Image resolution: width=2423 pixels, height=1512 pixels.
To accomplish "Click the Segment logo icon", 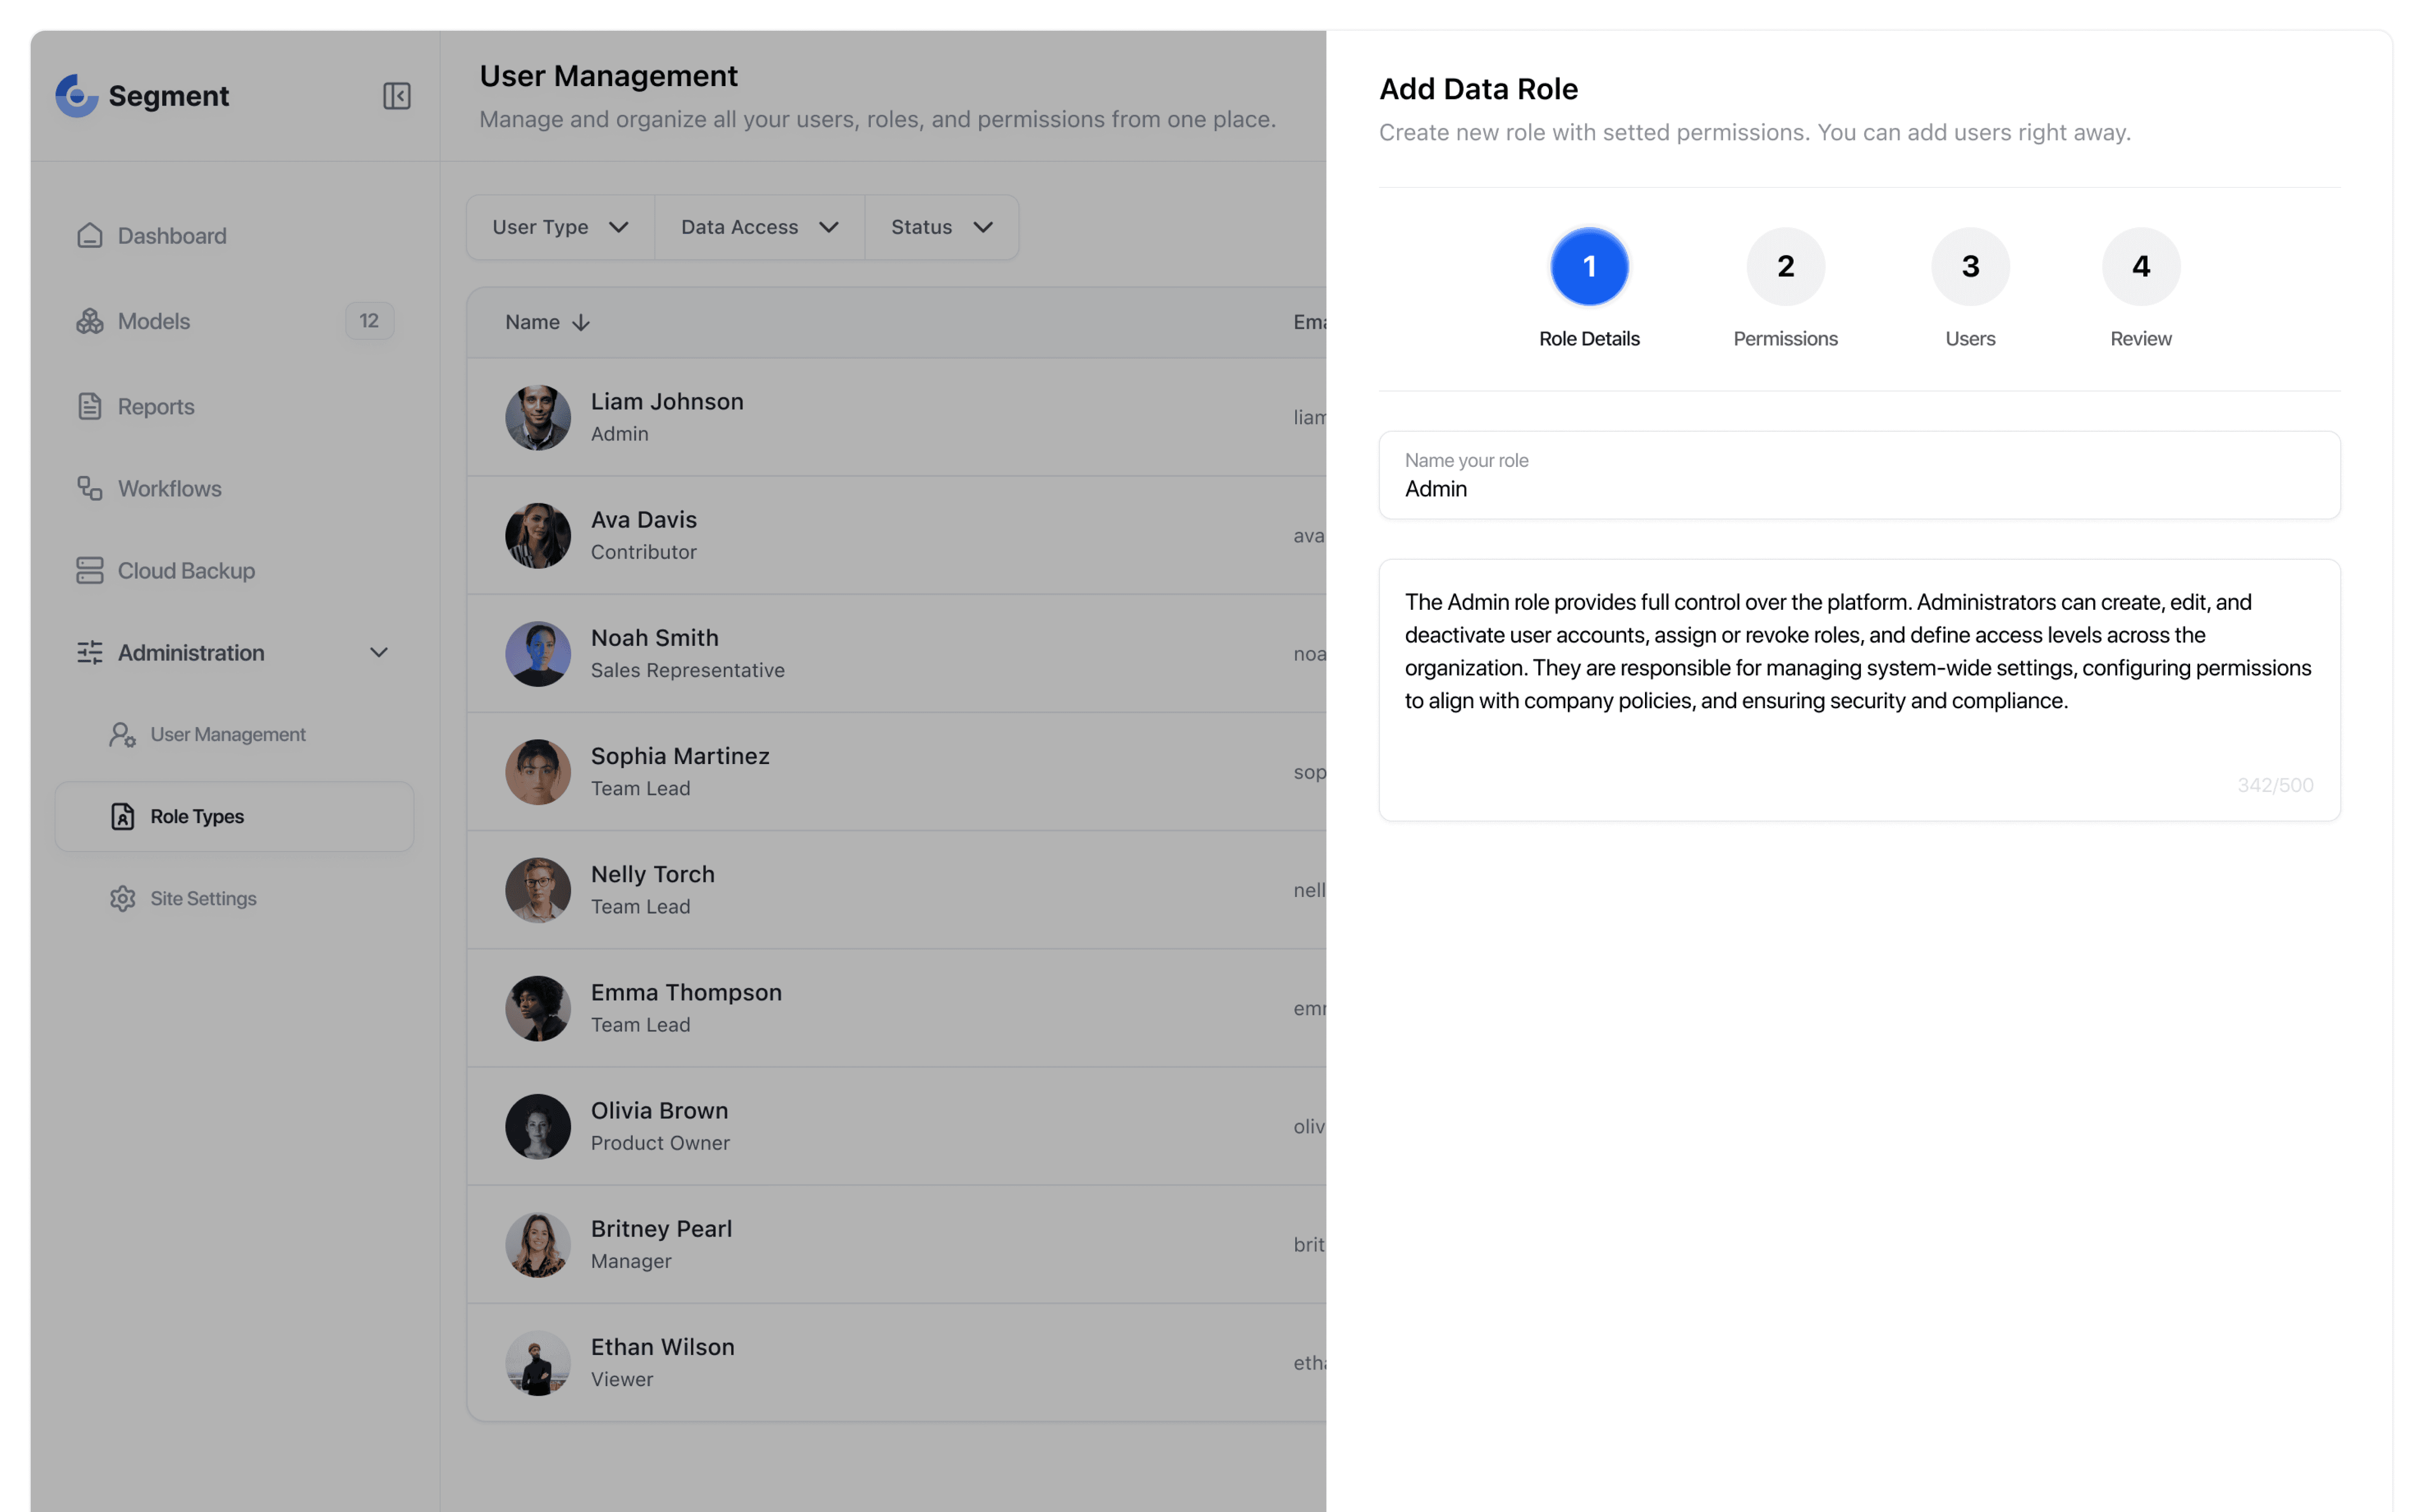I will click(x=76, y=96).
